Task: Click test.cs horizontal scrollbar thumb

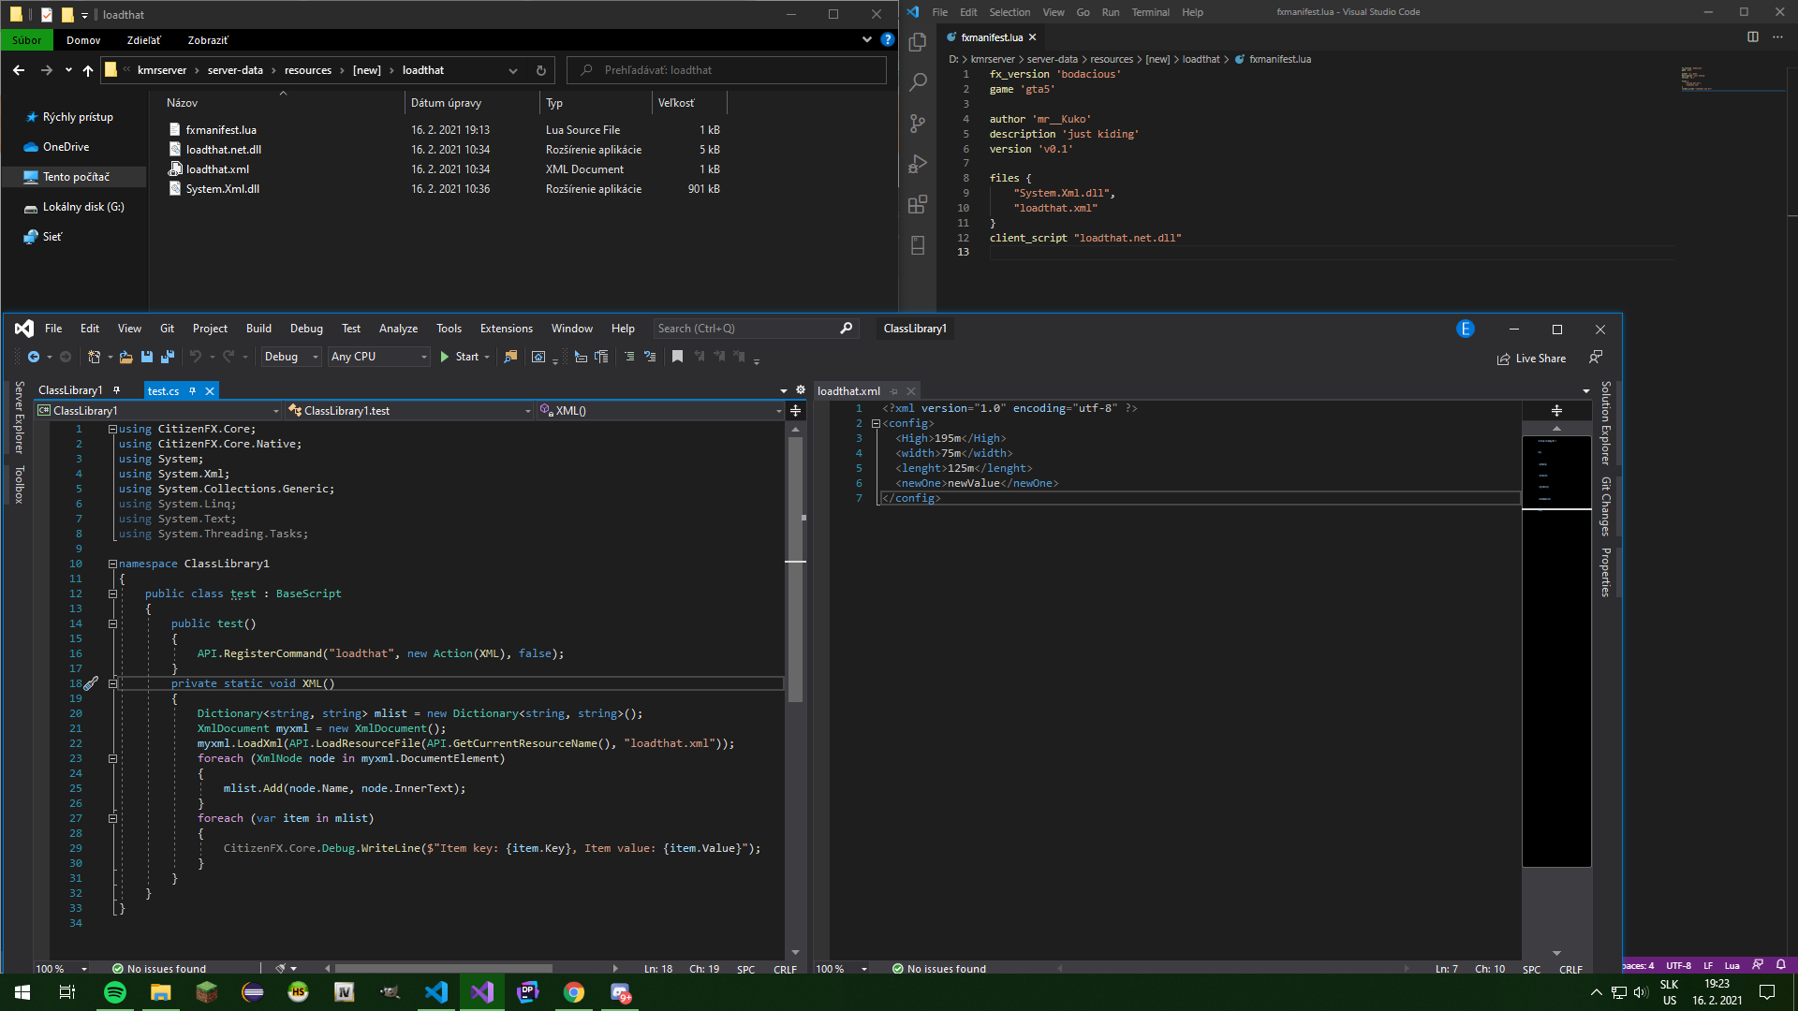Action: (x=444, y=969)
